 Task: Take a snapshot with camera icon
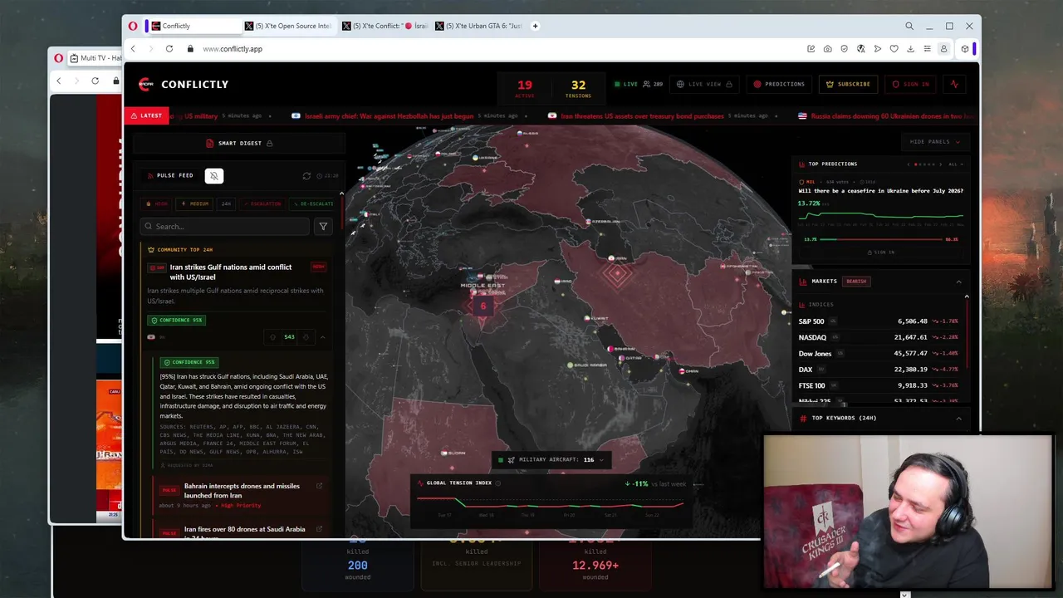click(827, 49)
